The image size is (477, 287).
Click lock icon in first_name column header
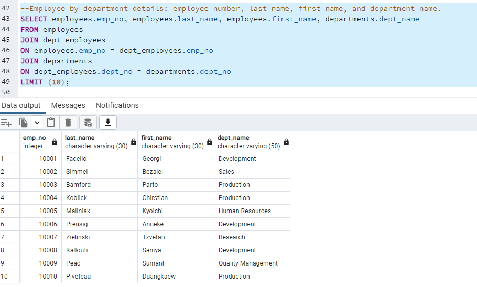210,142
